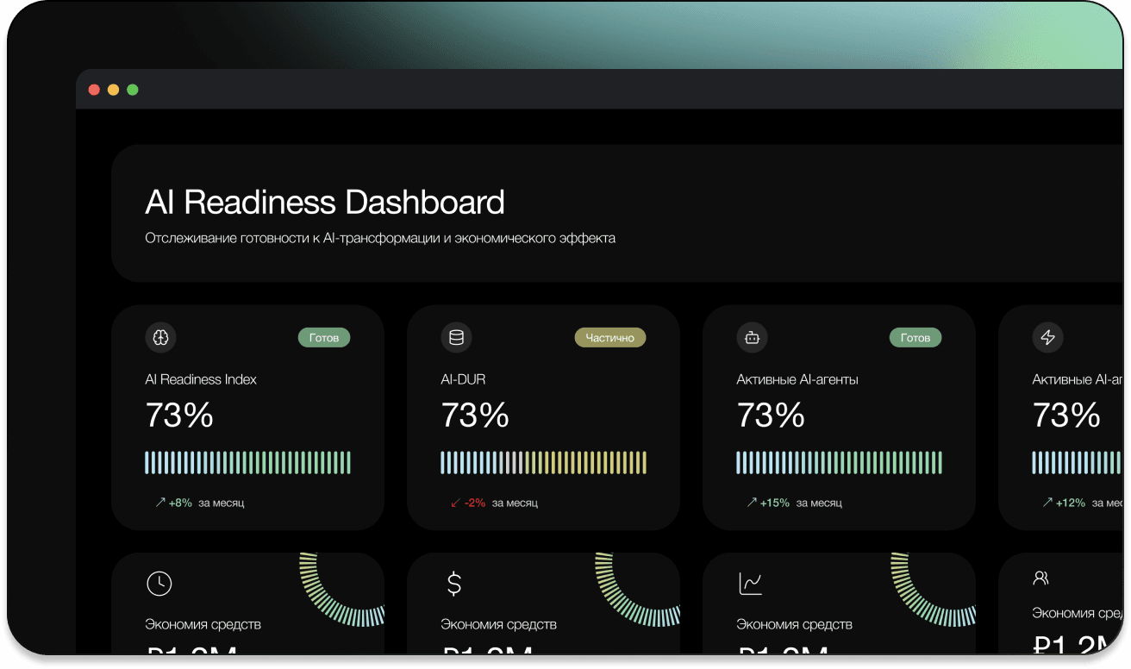Click the database icon on AI-DUR card
This screenshot has height=669, width=1131.
click(456, 338)
